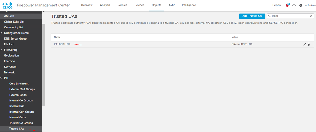This screenshot has height=132, width=316.
Task: Expand the FlexConfig tree node
Action: [2, 50]
